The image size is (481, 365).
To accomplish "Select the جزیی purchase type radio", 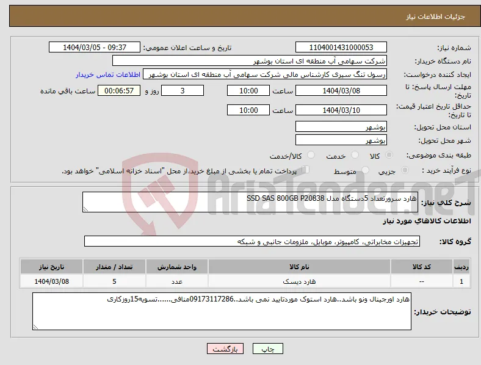I will pyautogui.click(x=405, y=170).
